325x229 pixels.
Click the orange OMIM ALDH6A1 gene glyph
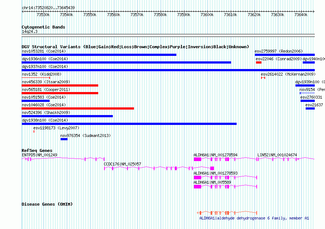click(x=227, y=213)
